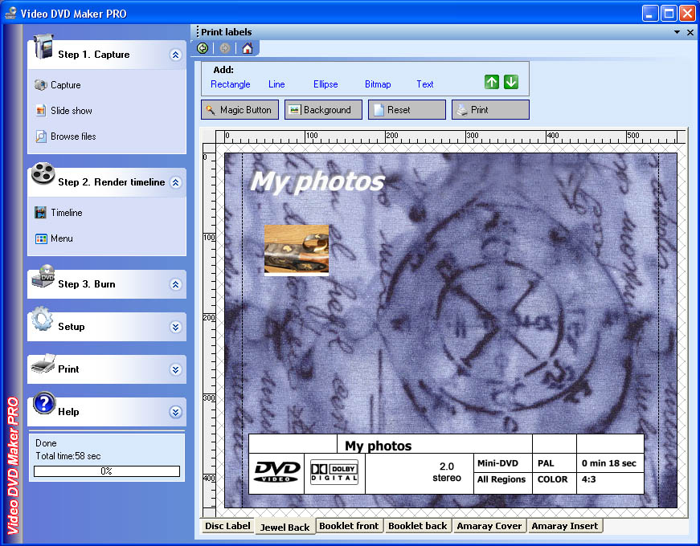The width and height of the screenshot is (700, 546).
Task: Switch to the Amaray Cover tab
Action: (489, 526)
